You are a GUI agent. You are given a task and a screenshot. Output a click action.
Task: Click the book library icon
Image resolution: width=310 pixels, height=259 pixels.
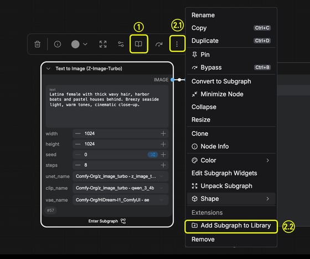[x=138, y=44]
